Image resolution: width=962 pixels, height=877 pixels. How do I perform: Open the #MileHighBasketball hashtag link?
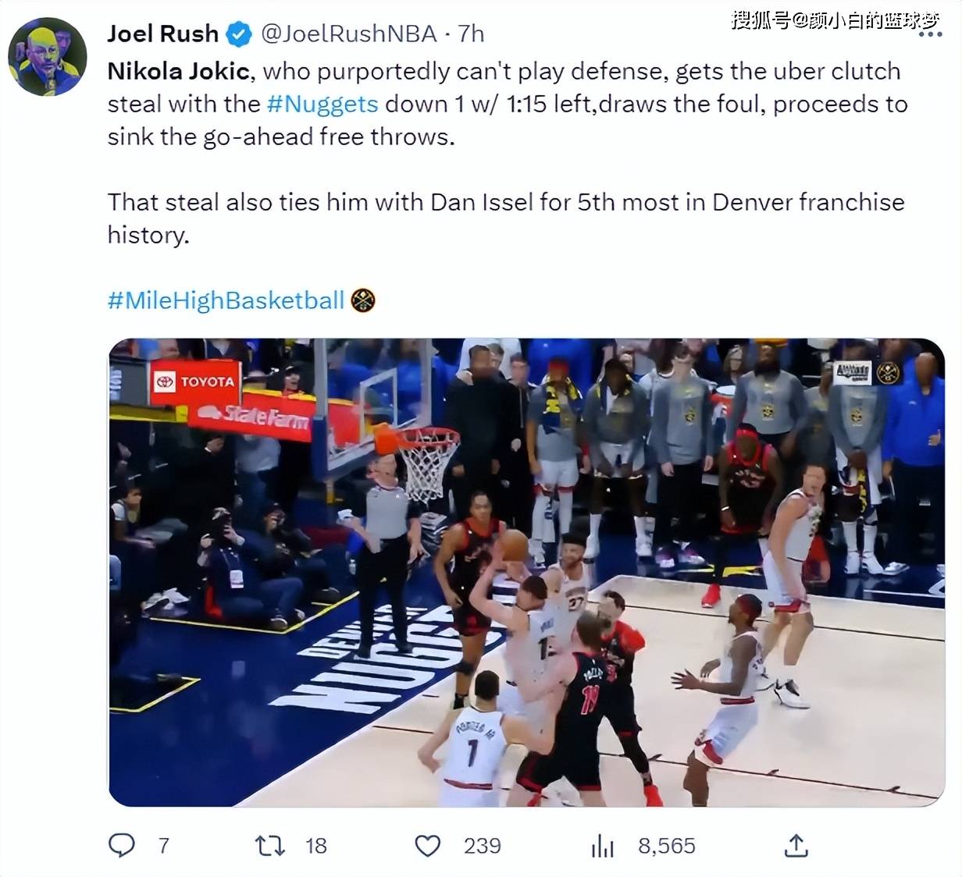click(226, 300)
